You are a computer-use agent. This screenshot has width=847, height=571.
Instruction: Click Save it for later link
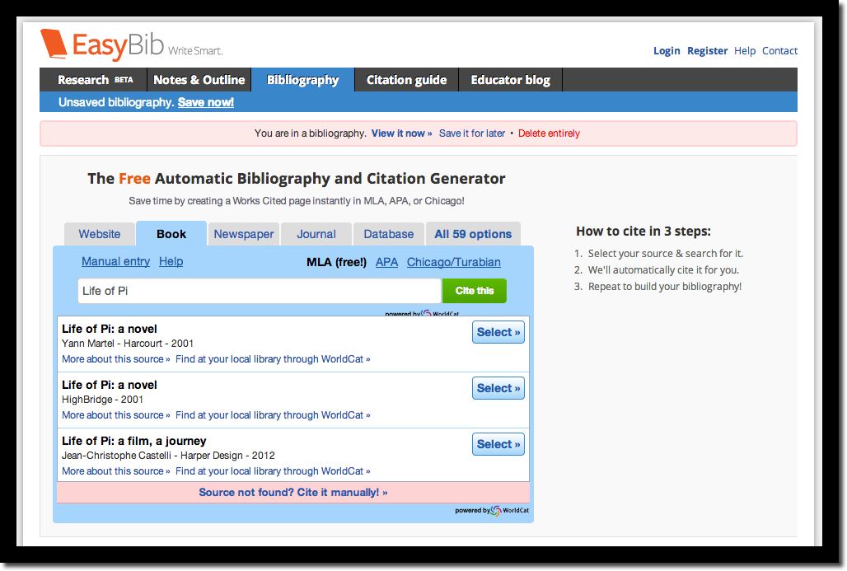471,133
